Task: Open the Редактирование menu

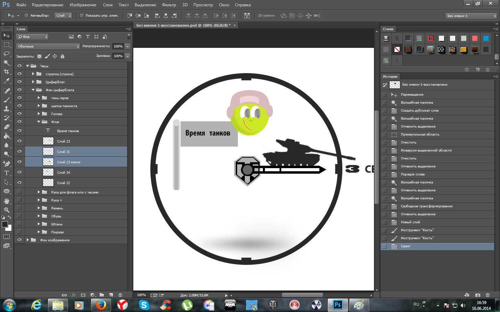Action: coord(48,5)
